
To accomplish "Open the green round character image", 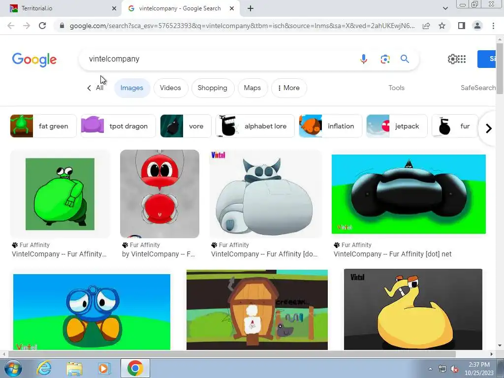I will 60,194.
